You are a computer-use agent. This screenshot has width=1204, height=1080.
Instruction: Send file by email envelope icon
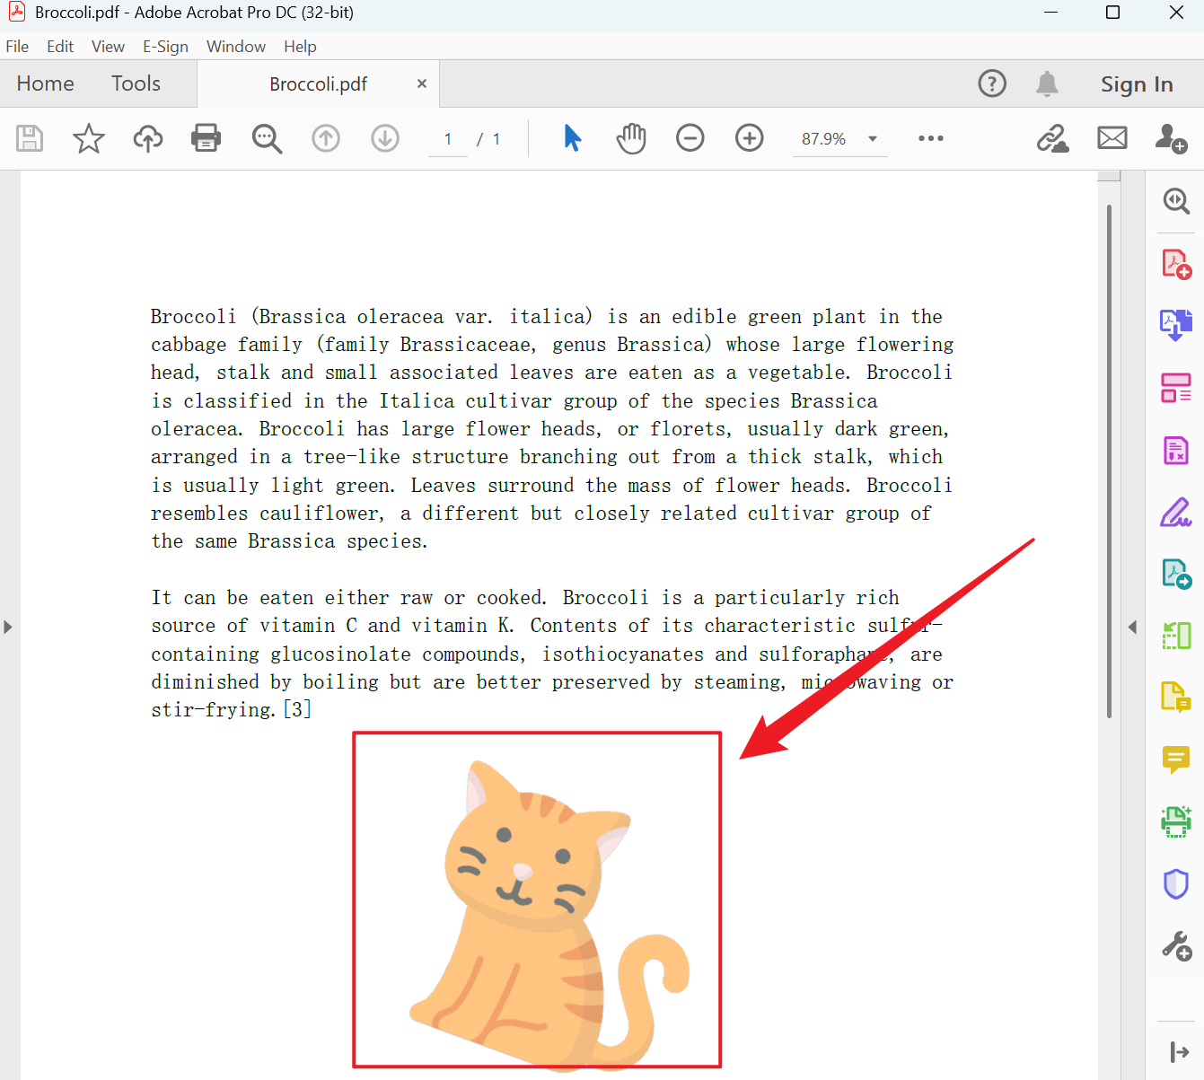(1112, 138)
